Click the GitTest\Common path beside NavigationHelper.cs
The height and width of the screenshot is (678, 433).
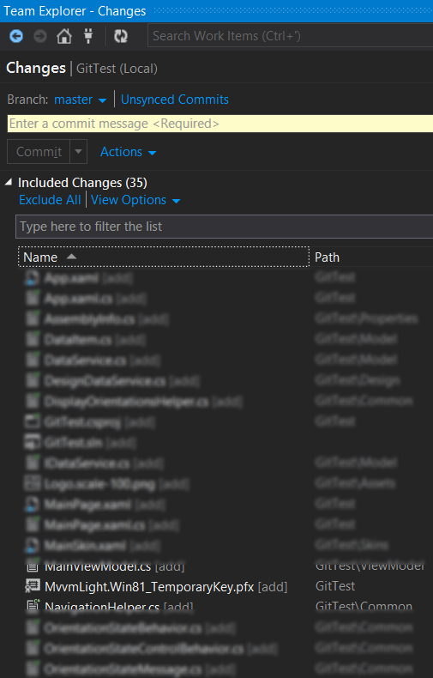click(364, 607)
